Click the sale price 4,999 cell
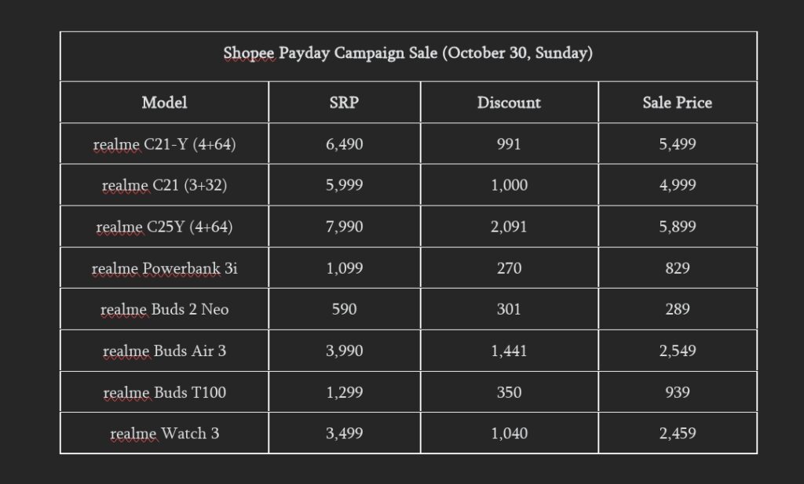The height and width of the screenshot is (484, 804). [x=678, y=185]
